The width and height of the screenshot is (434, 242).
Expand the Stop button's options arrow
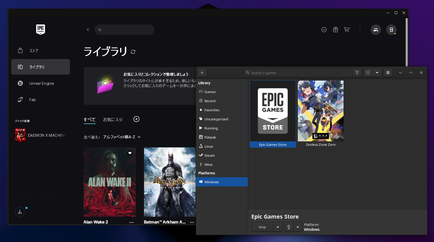278,227
